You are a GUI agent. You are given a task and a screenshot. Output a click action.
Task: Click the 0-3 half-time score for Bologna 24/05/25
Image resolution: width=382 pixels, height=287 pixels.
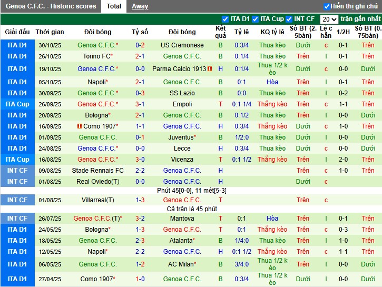[x=343, y=230]
